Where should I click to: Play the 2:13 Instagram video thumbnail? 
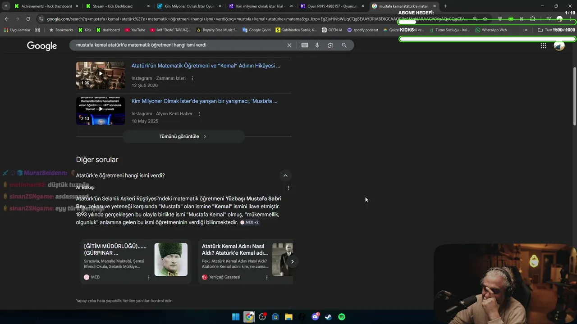click(101, 111)
